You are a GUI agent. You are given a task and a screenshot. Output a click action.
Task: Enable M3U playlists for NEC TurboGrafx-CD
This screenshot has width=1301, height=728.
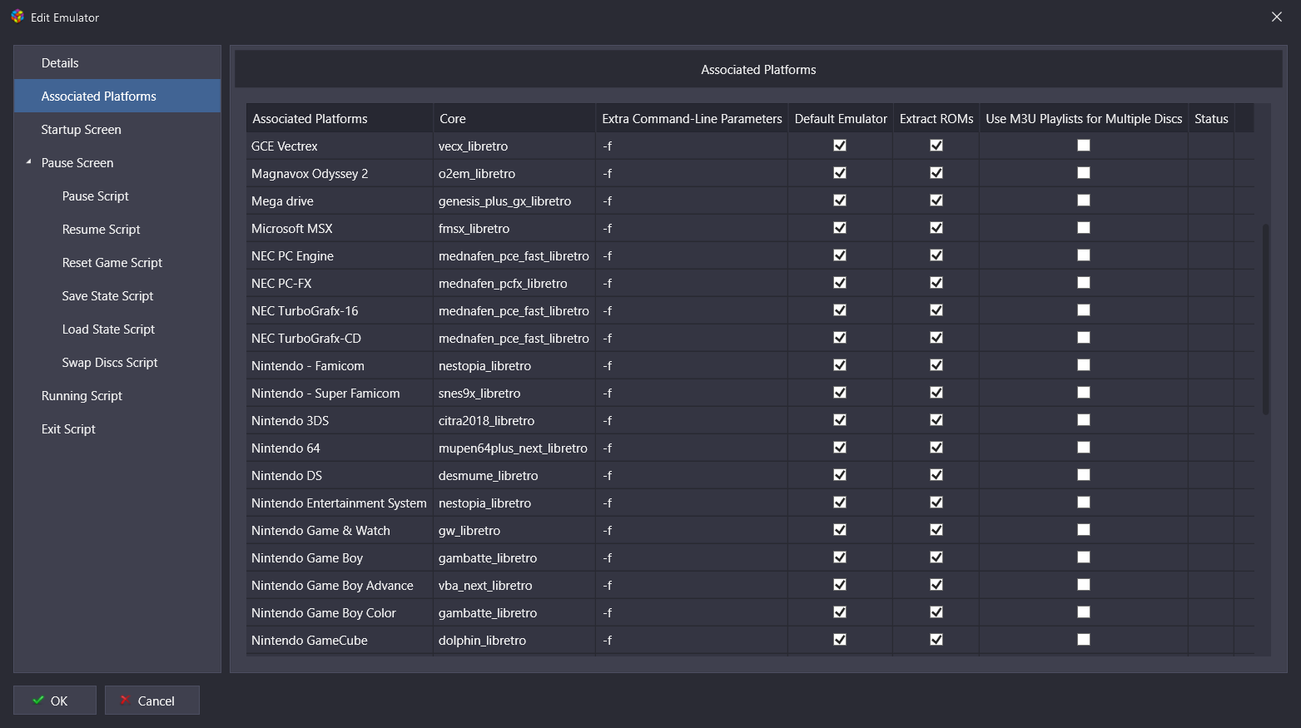point(1084,338)
